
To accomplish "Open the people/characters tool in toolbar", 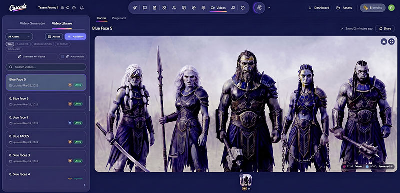I will (174, 8).
